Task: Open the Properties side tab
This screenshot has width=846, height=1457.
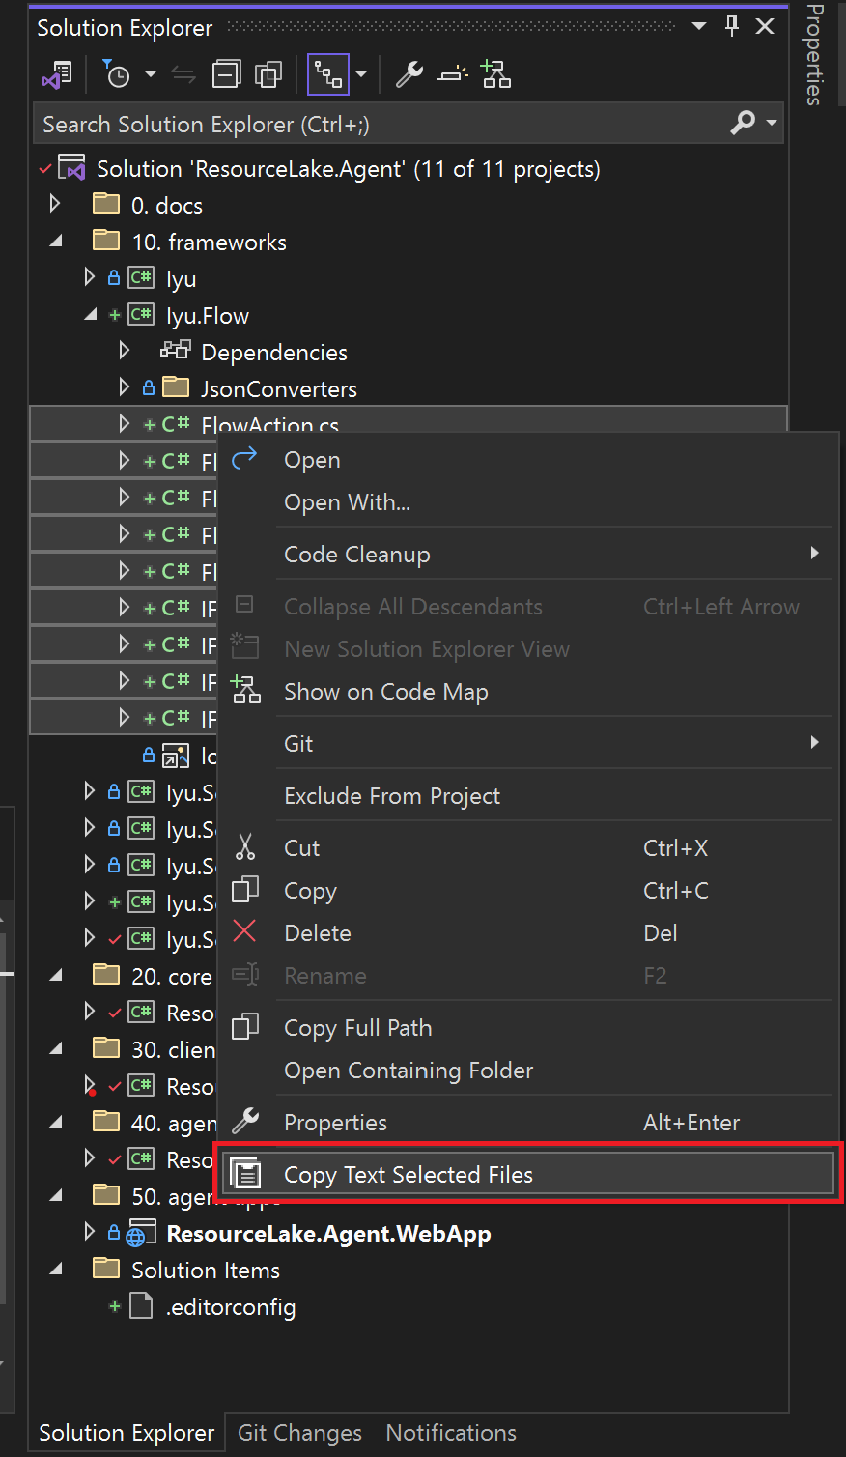Action: 815,55
